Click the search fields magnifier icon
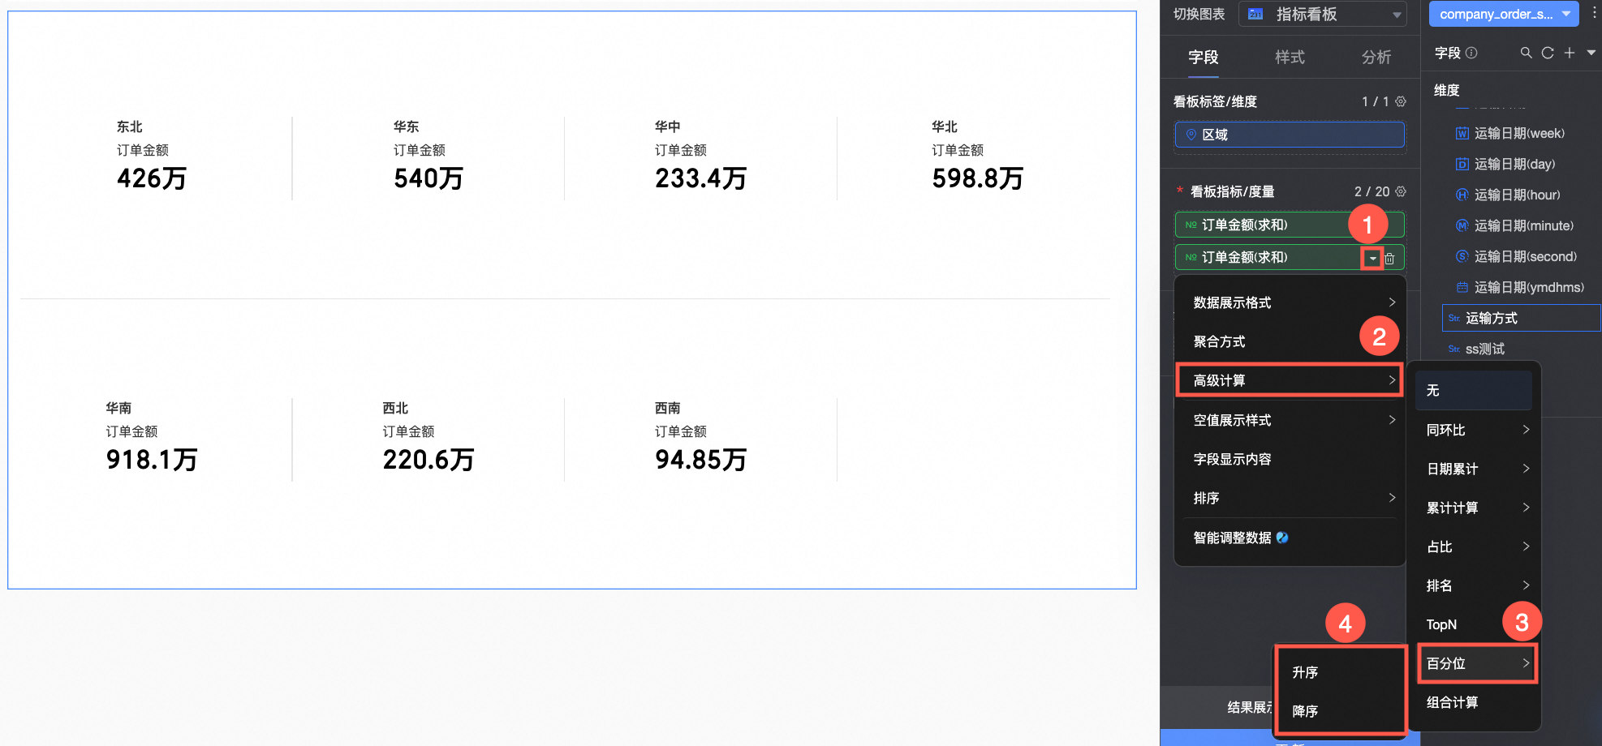Image resolution: width=1602 pixels, height=746 pixels. point(1526,53)
